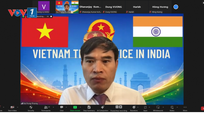
Task: Open the More menu
Action: pyautogui.click(x=185, y=108)
